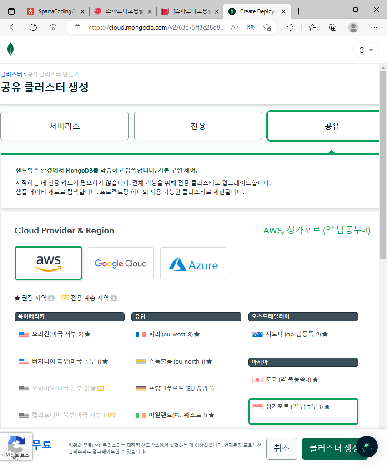This screenshot has height=467, width=387.
Task: Open Read Aloud in address bar
Action: [x=234, y=27]
